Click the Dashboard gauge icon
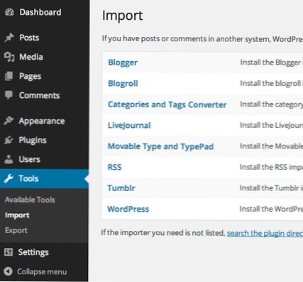Screen dimensions: 303x282 pyautogui.click(x=9, y=12)
